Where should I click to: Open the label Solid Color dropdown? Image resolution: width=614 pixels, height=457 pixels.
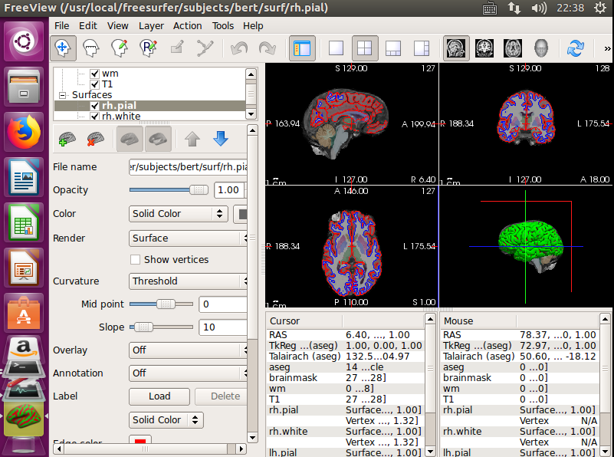pos(166,419)
